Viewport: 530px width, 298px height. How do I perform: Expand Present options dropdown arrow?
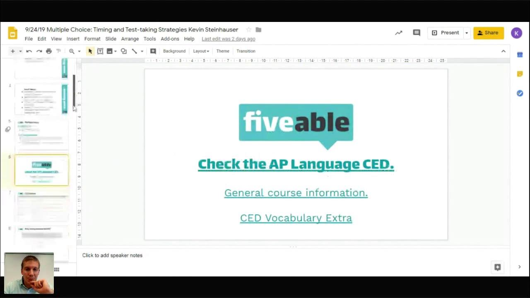pyautogui.click(x=466, y=33)
